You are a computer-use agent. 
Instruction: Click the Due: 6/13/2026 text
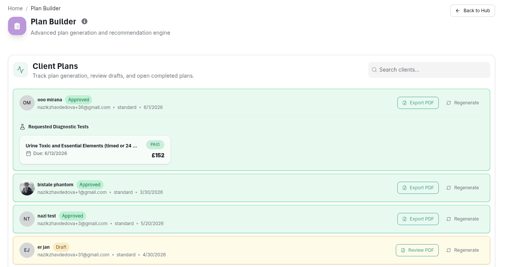[x=50, y=153]
